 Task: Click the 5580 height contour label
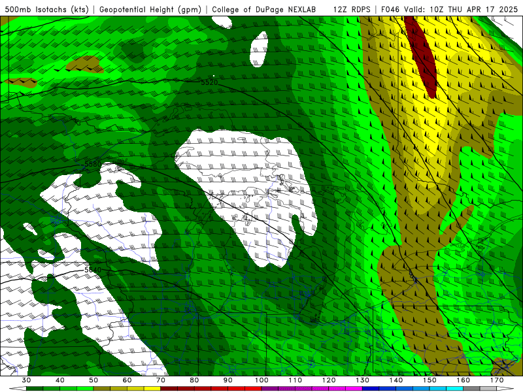(x=93, y=164)
